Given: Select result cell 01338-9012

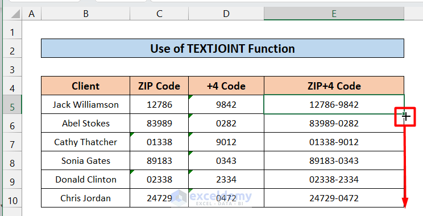Looking at the screenshot, I should [334, 142].
